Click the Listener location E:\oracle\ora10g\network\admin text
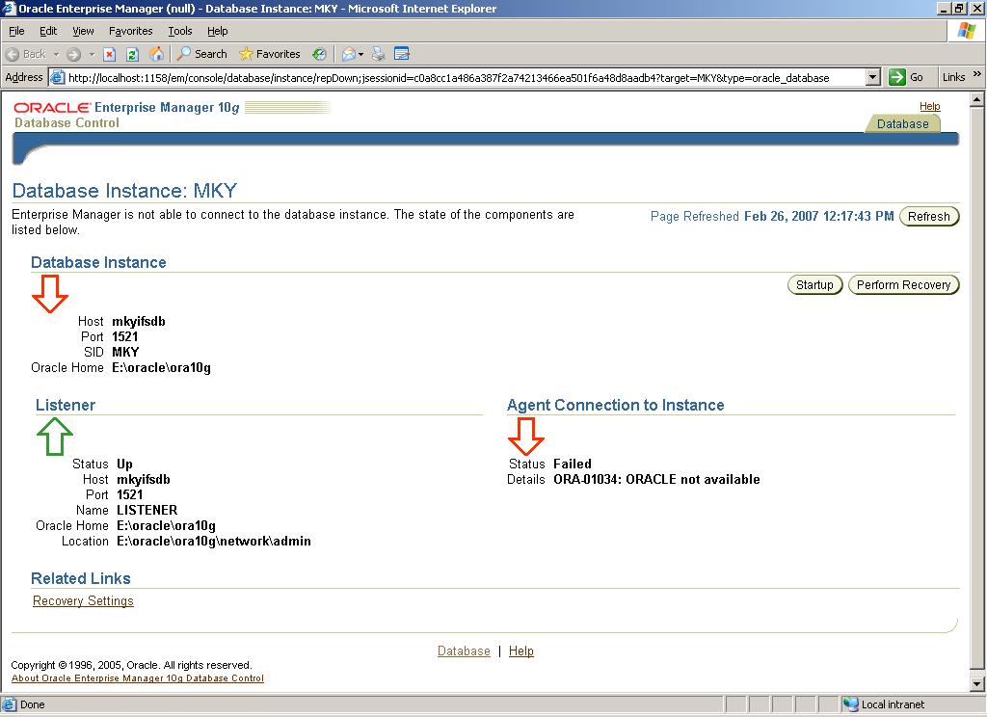The height and width of the screenshot is (717, 987). [214, 541]
